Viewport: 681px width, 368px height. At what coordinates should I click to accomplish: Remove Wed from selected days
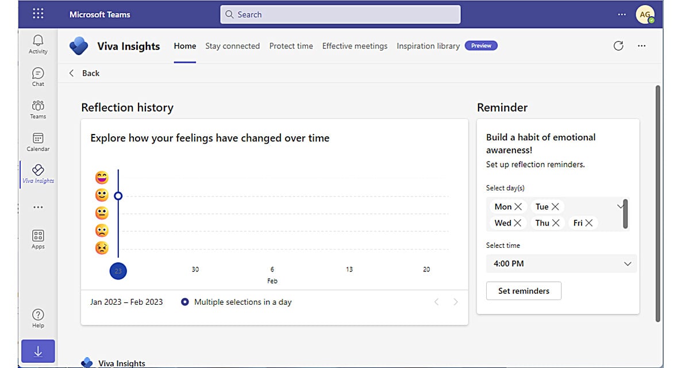[517, 223]
